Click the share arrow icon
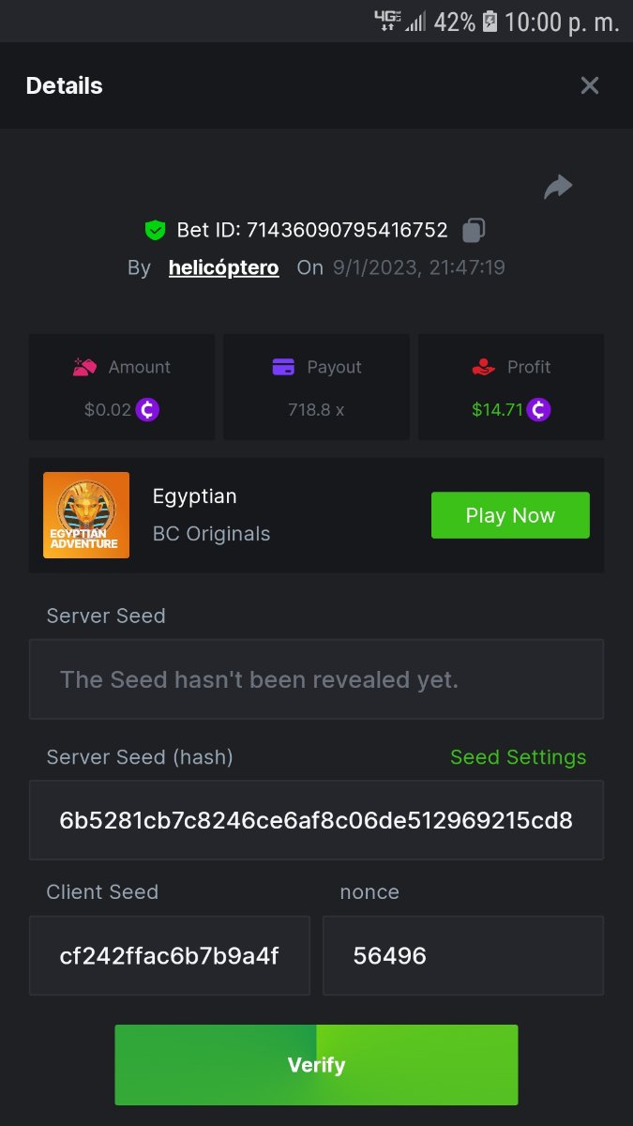The height and width of the screenshot is (1126, 633). click(x=558, y=187)
